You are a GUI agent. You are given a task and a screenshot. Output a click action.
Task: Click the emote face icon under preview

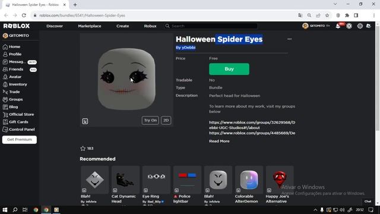[85, 121]
